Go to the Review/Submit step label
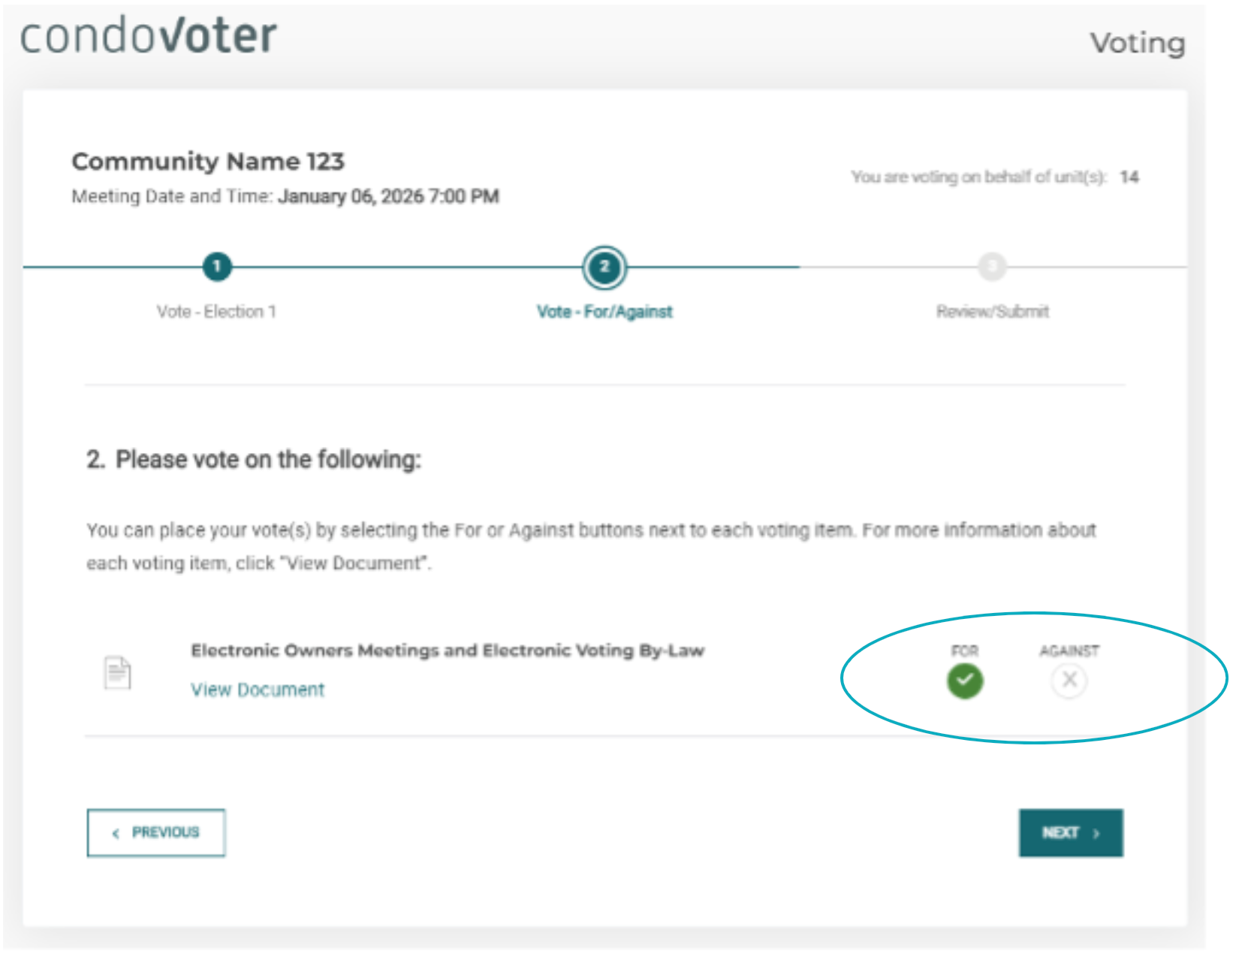 click(x=992, y=311)
